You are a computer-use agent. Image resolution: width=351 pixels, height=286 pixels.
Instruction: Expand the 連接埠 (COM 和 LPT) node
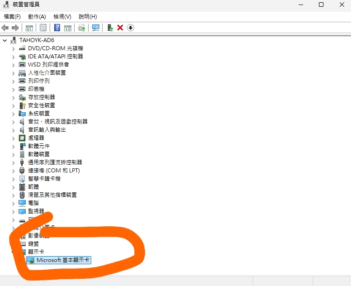point(14,171)
